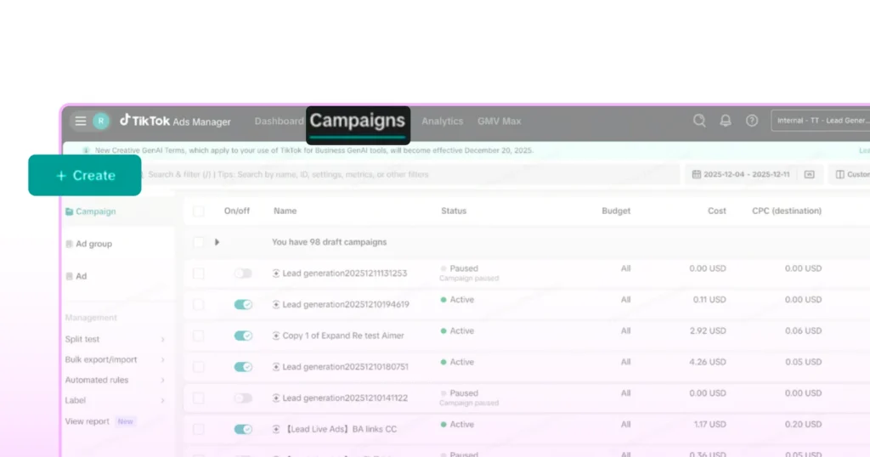Check the box for Lead generation20251210180751 row
The image size is (870, 457).
pyautogui.click(x=198, y=367)
